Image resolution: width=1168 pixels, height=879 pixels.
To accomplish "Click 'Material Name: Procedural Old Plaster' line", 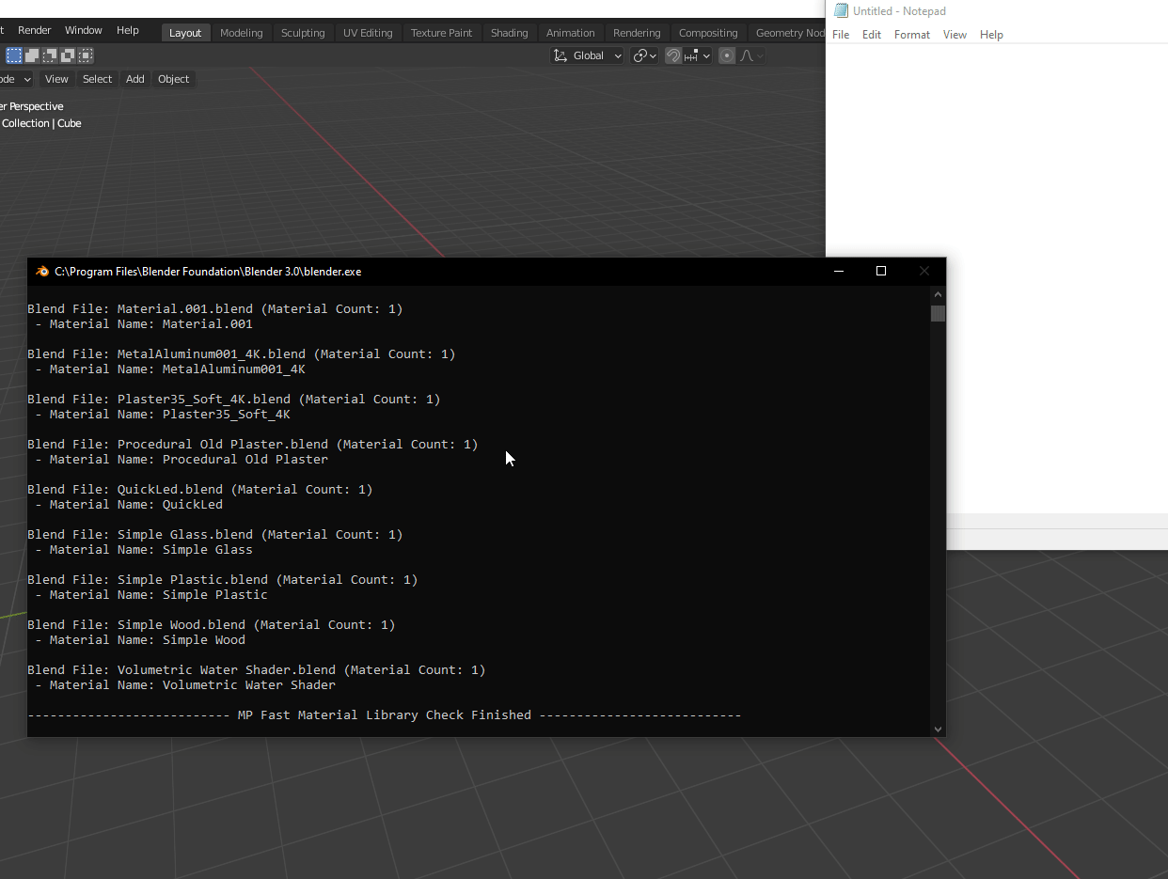I will [x=182, y=460].
